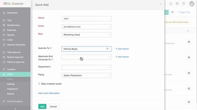Click the Cancel button
This screenshot has height=110, width=197.
[x=53, y=107]
